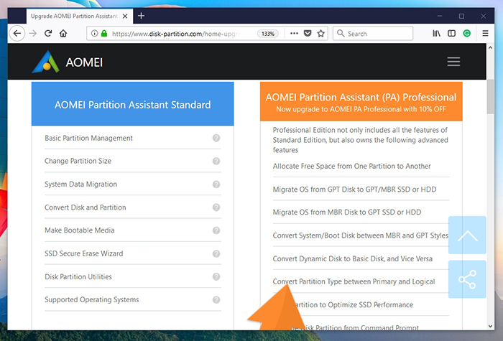The height and width of the screenshot is (341, 503).
Task: Show help for SSD Secure Erase Wizard
Action: coord(216,253)
